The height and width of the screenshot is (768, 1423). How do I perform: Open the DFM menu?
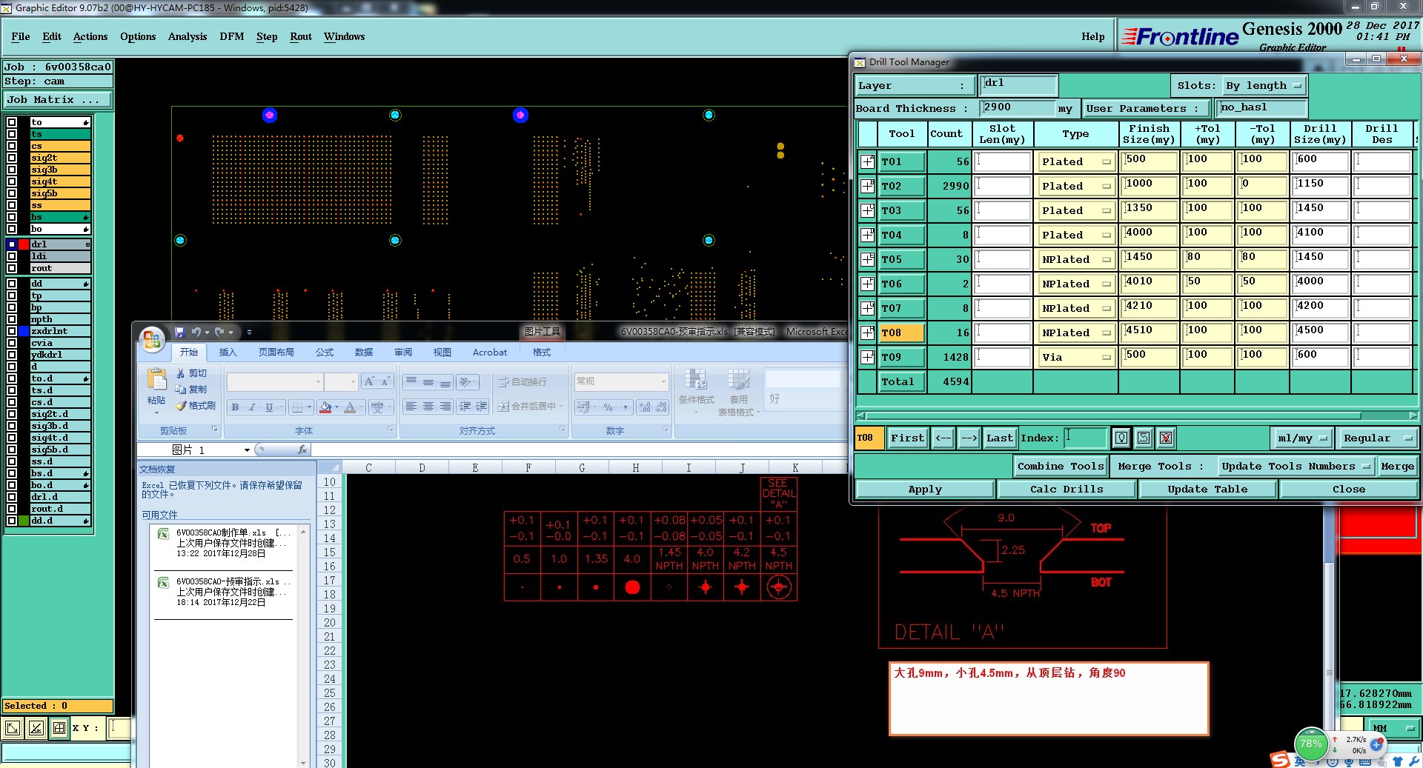(x=231, y=36)
